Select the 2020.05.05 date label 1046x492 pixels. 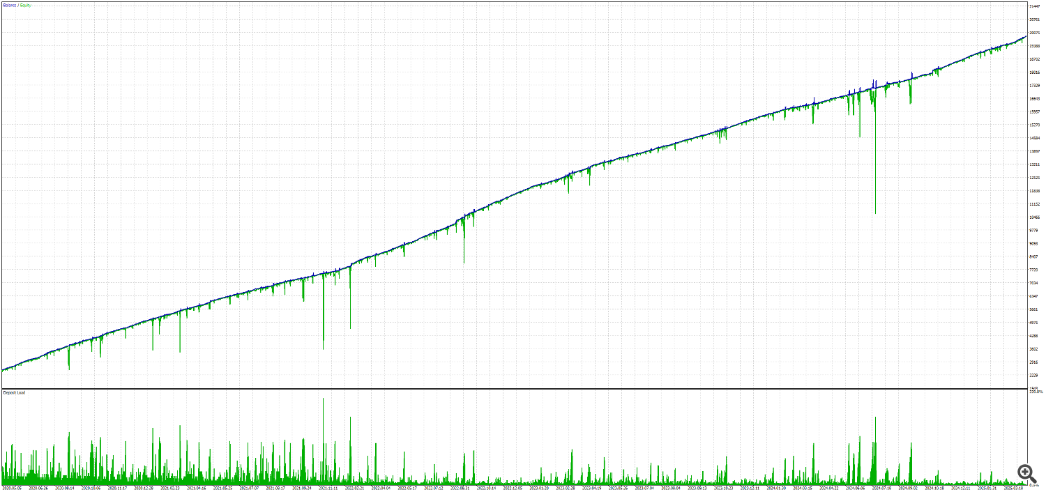pos(13,488)
